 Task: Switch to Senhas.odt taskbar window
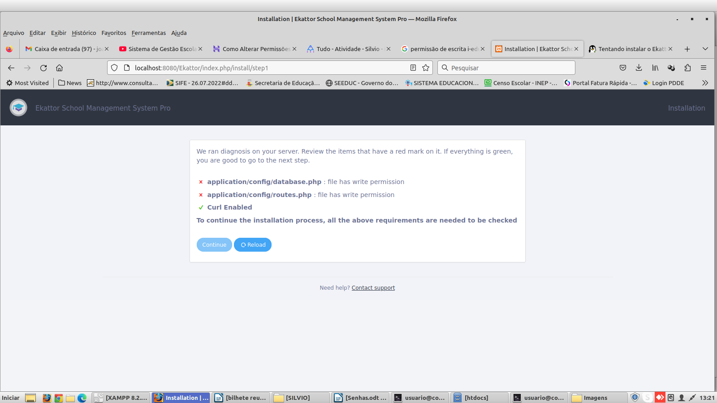click(360, 398)
